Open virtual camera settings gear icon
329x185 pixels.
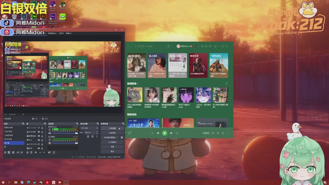point(122,138)
